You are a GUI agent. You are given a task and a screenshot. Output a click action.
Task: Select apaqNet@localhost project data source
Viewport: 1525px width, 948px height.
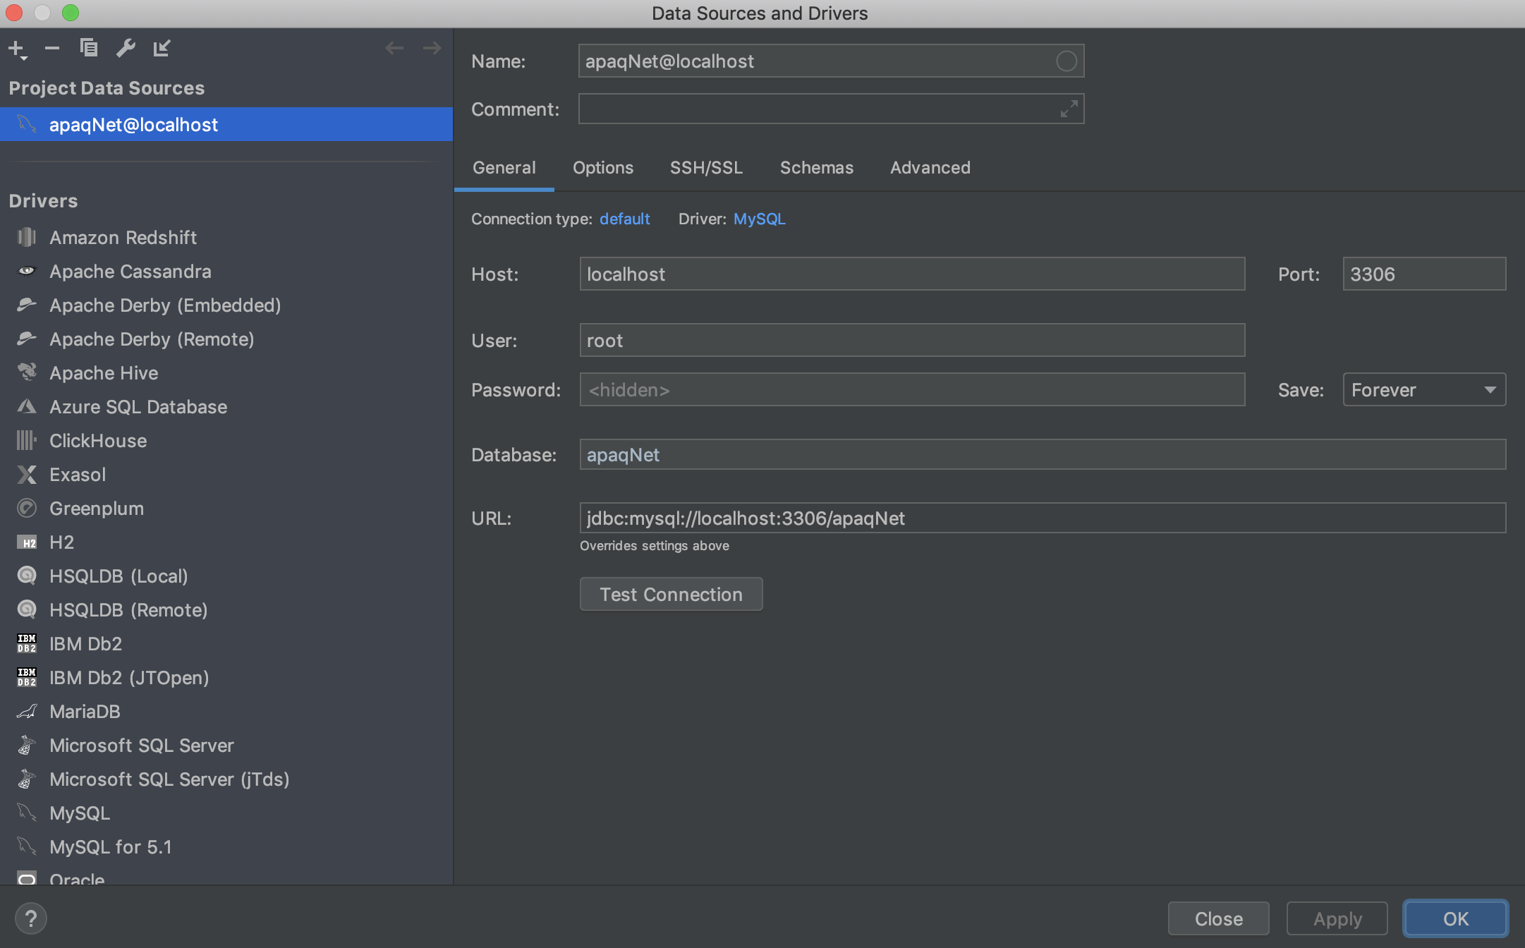tap(133, 125)
